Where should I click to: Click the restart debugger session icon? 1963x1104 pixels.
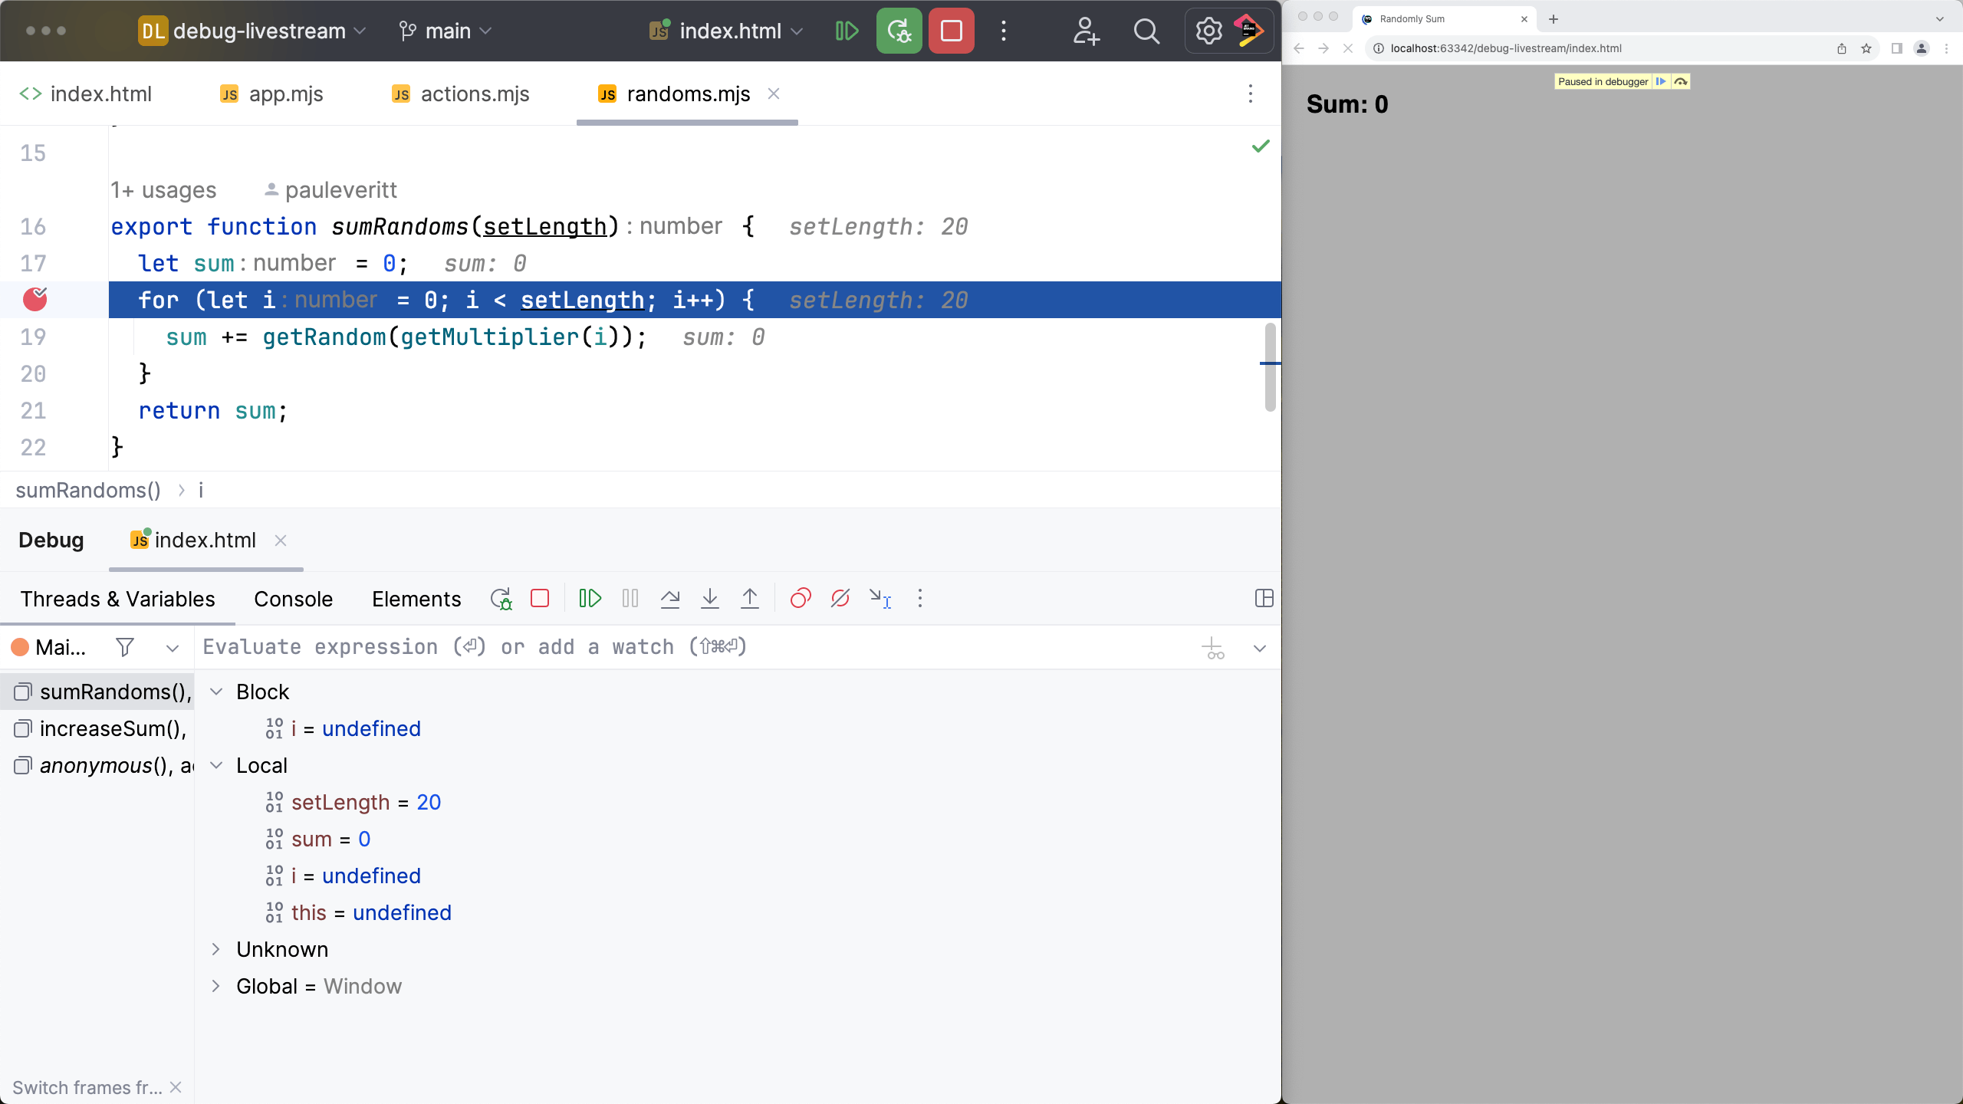(501, 599)
